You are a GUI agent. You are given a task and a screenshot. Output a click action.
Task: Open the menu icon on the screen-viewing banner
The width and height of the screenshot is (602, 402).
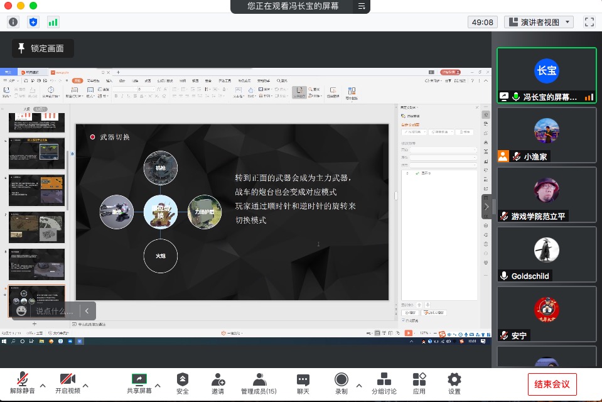pyautogui.click(x=362, y=6)
